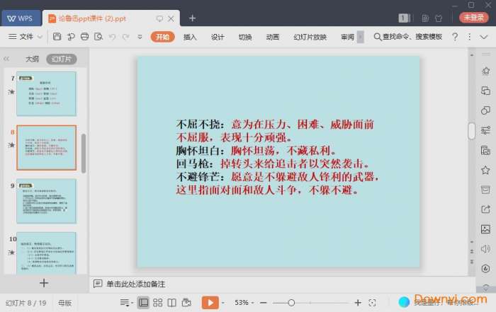Open the shapes icon in right sidebar
496x312 pixels.
click(x=485, y=110)
